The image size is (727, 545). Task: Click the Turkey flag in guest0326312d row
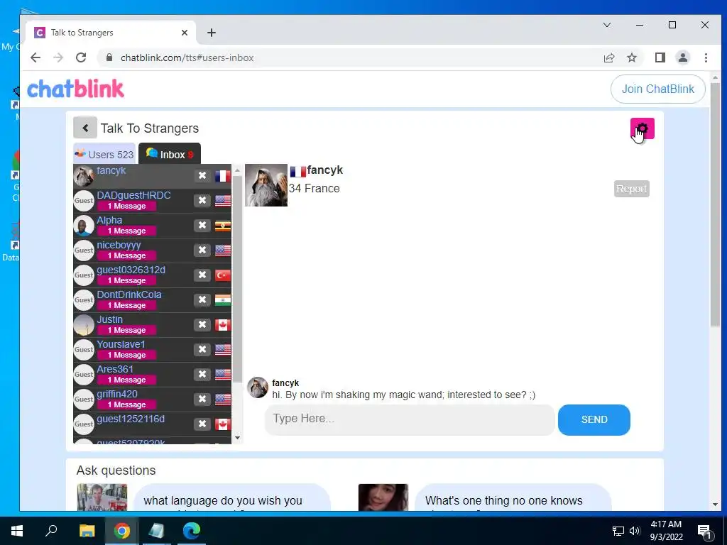click(x=222, y=275)
